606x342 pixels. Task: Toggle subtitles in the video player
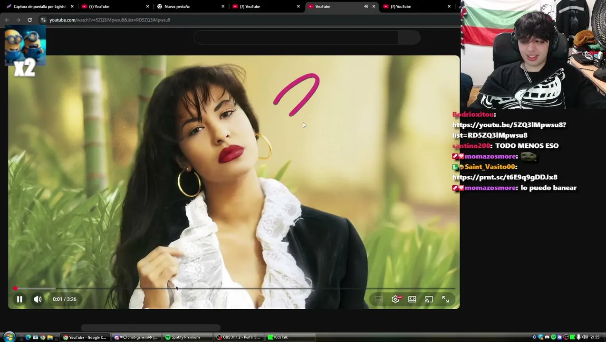378,299
